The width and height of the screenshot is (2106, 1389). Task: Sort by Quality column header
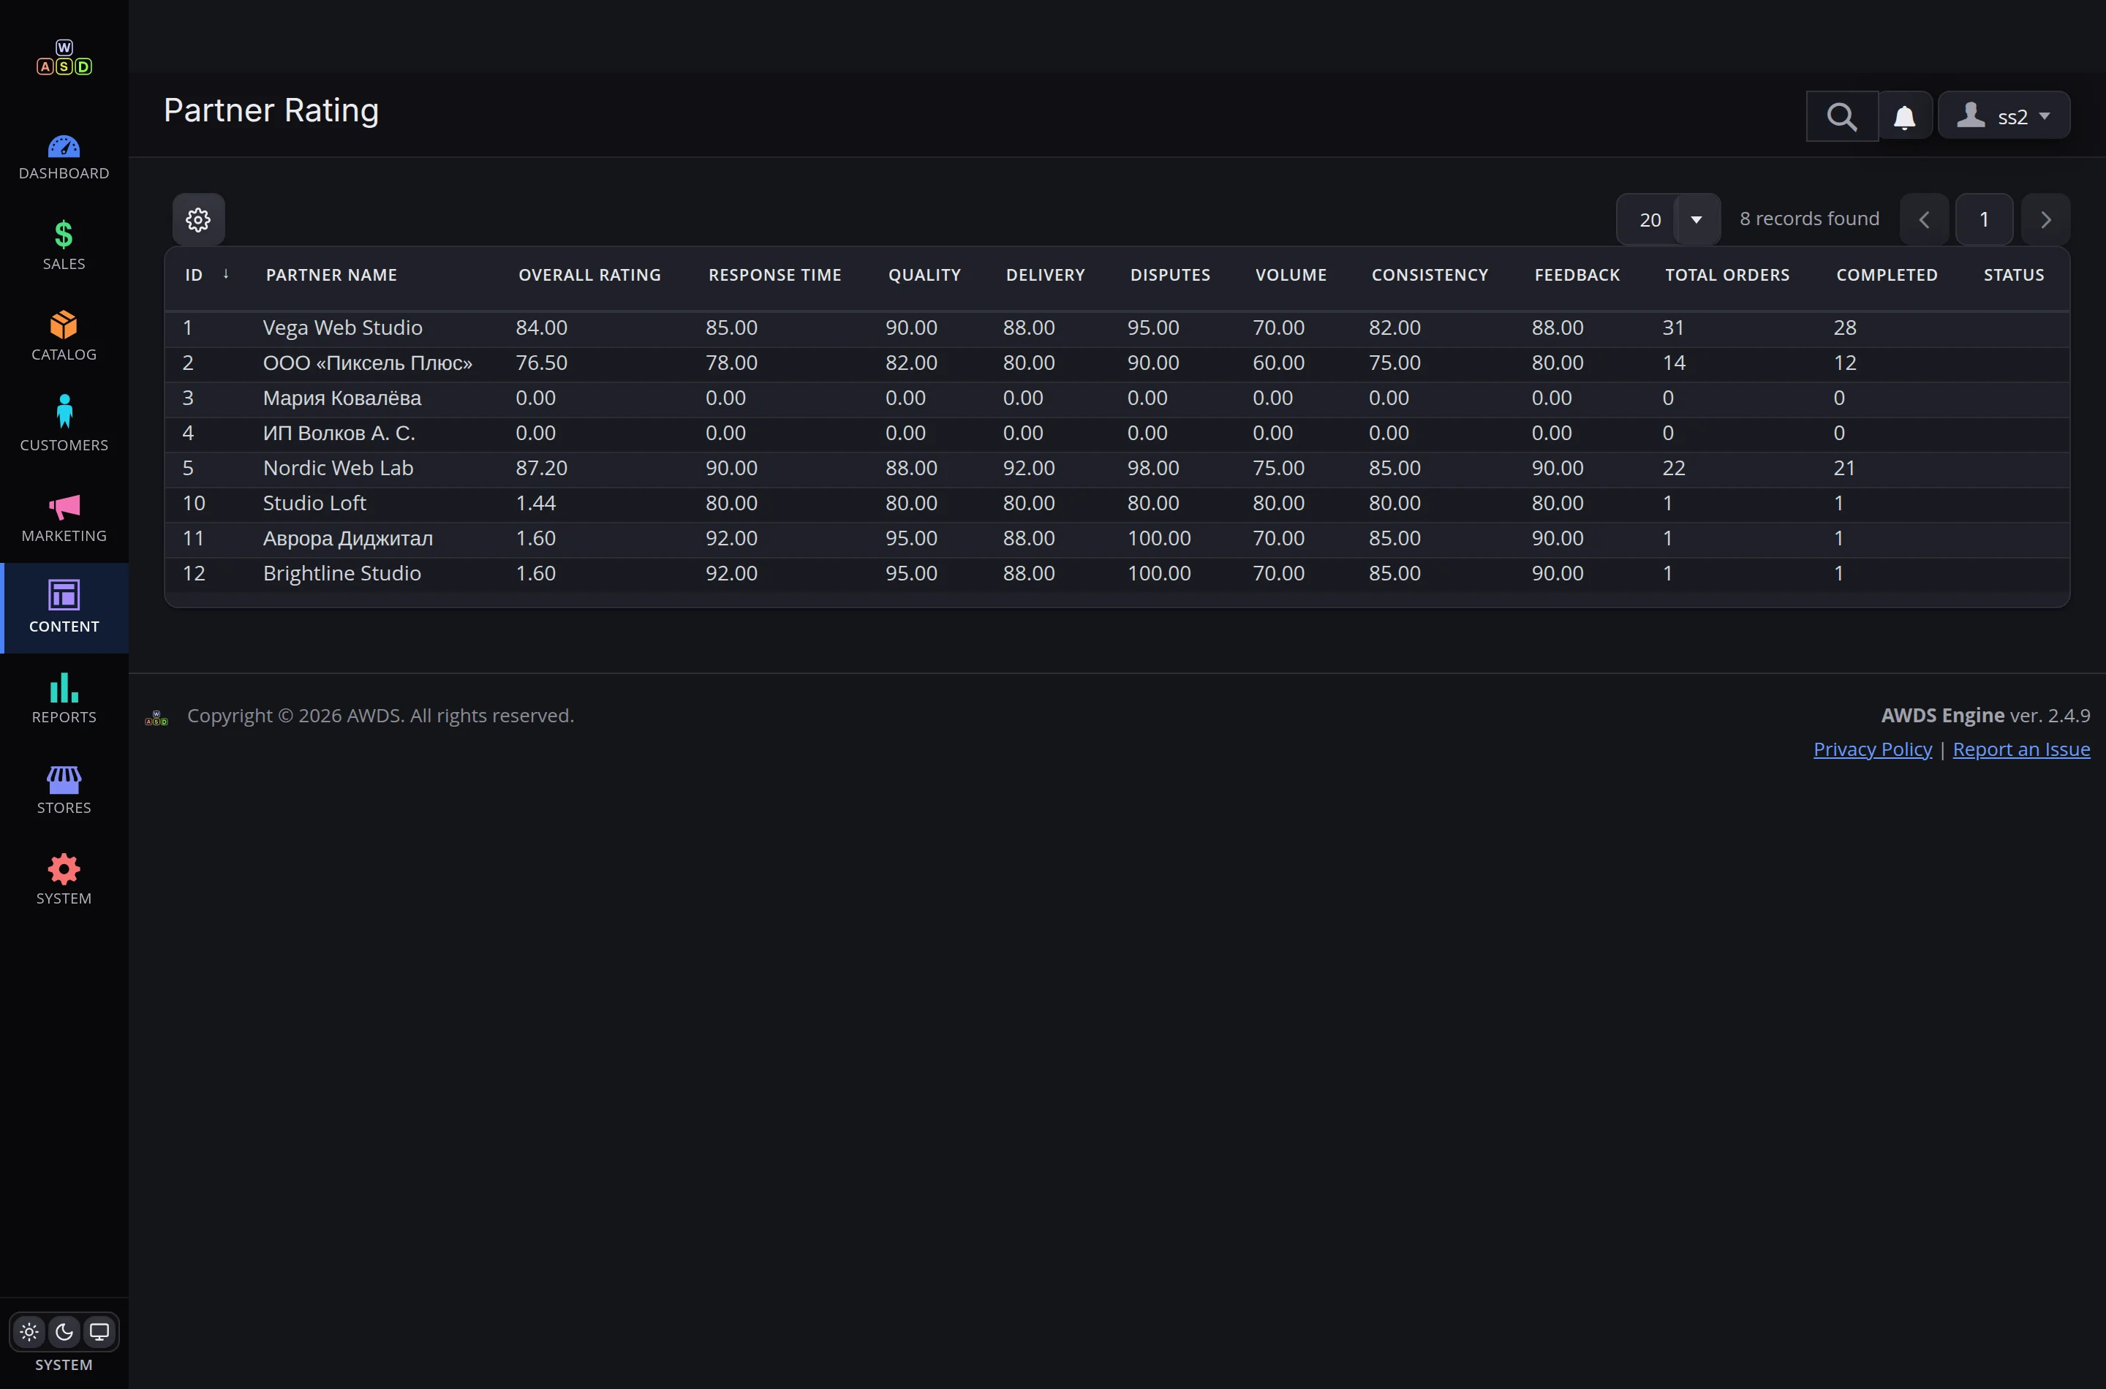924,276
